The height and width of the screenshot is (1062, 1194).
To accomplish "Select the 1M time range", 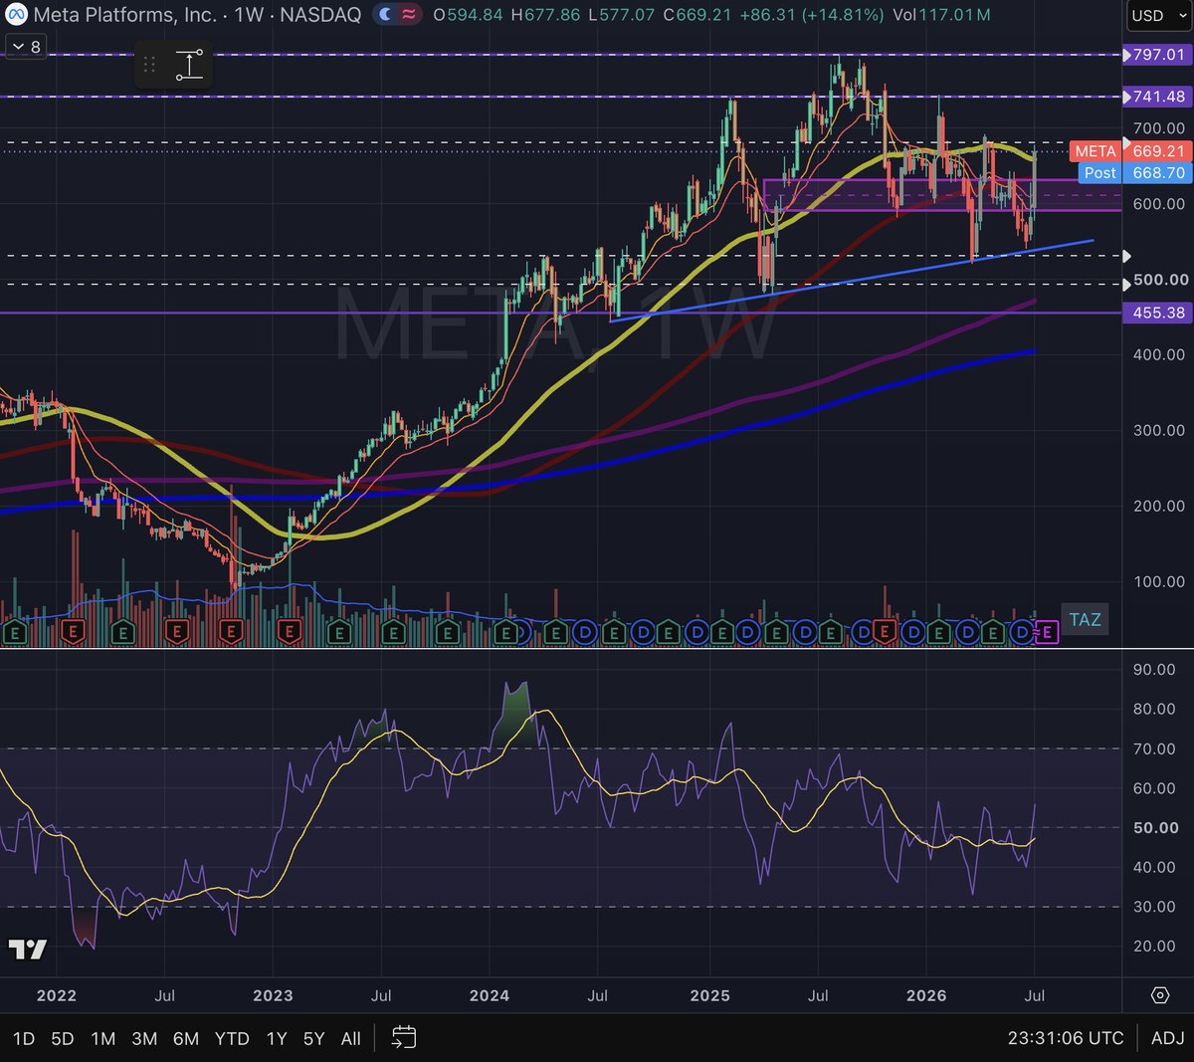I will click(103, 1038).
